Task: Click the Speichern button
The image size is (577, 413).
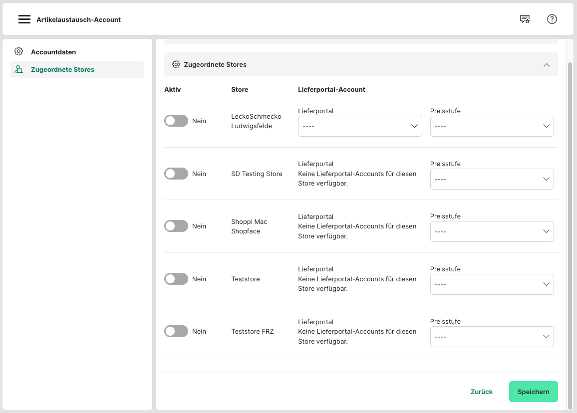Action: [533, 392]
